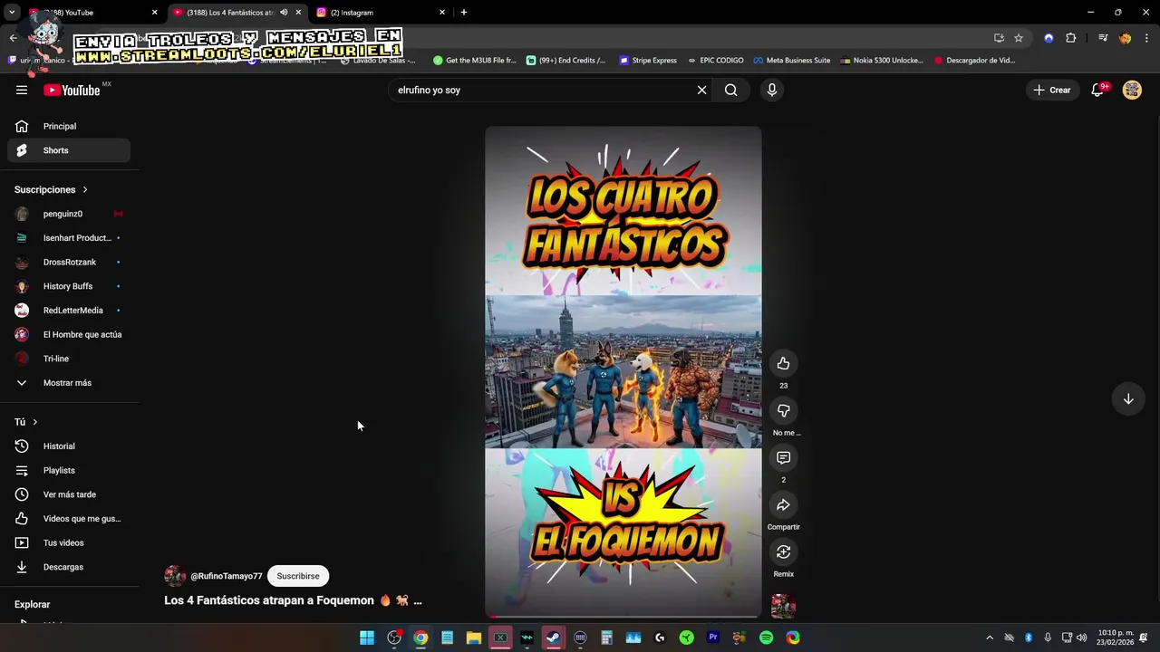Image resolution: width=1160 pixels, height=652 pixels.
Task: Open the DrossRotzank channel
Action: (x=69, y=262)
